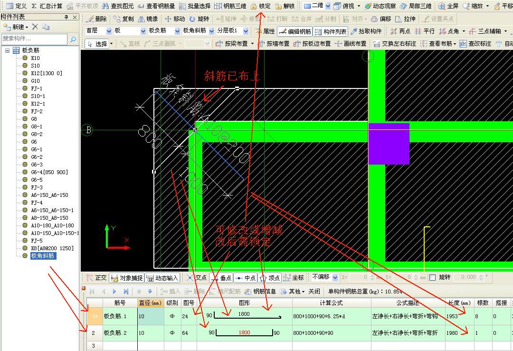Click the 搜索构件 search input field
Image resolution: width=513 pixels, height=351 pixels.
34,39
